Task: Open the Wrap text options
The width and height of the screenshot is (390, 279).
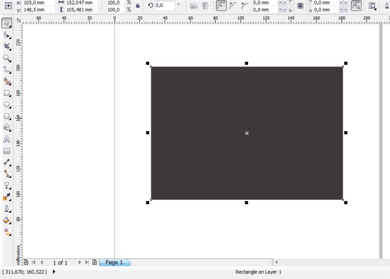Action: [372, 6]
